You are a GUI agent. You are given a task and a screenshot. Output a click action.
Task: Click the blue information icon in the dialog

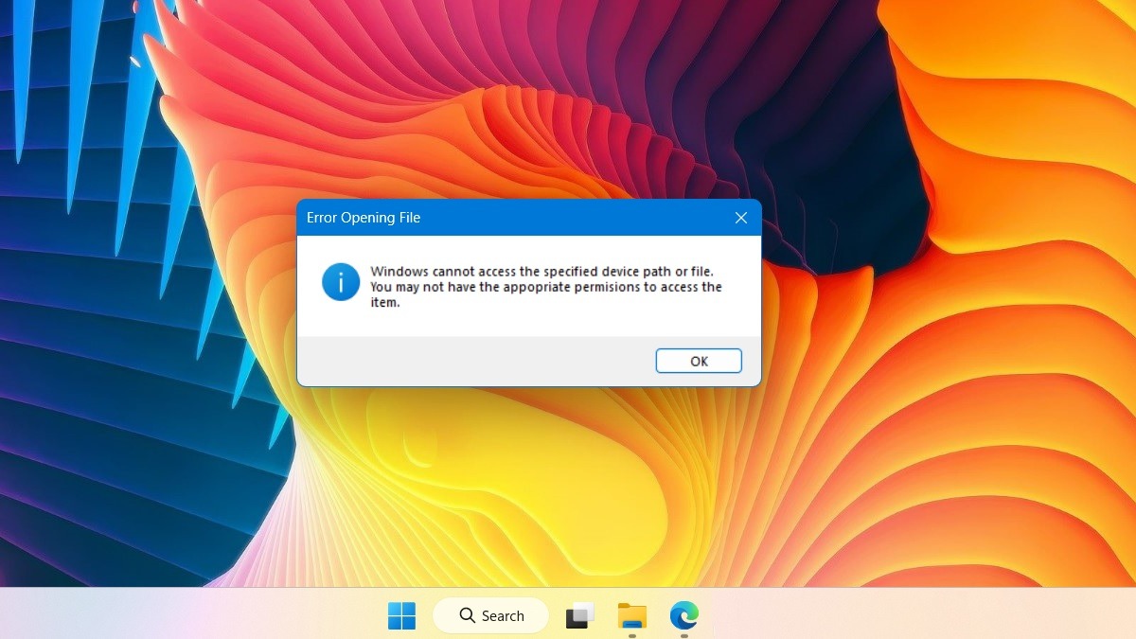340,281
